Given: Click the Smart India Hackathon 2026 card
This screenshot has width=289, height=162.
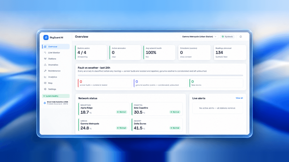Looking at the screenshot, I should pyautogui.click(x=56, y=103).
